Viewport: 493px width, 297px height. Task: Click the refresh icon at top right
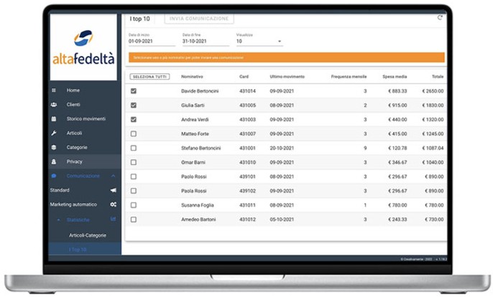point(440,18)
